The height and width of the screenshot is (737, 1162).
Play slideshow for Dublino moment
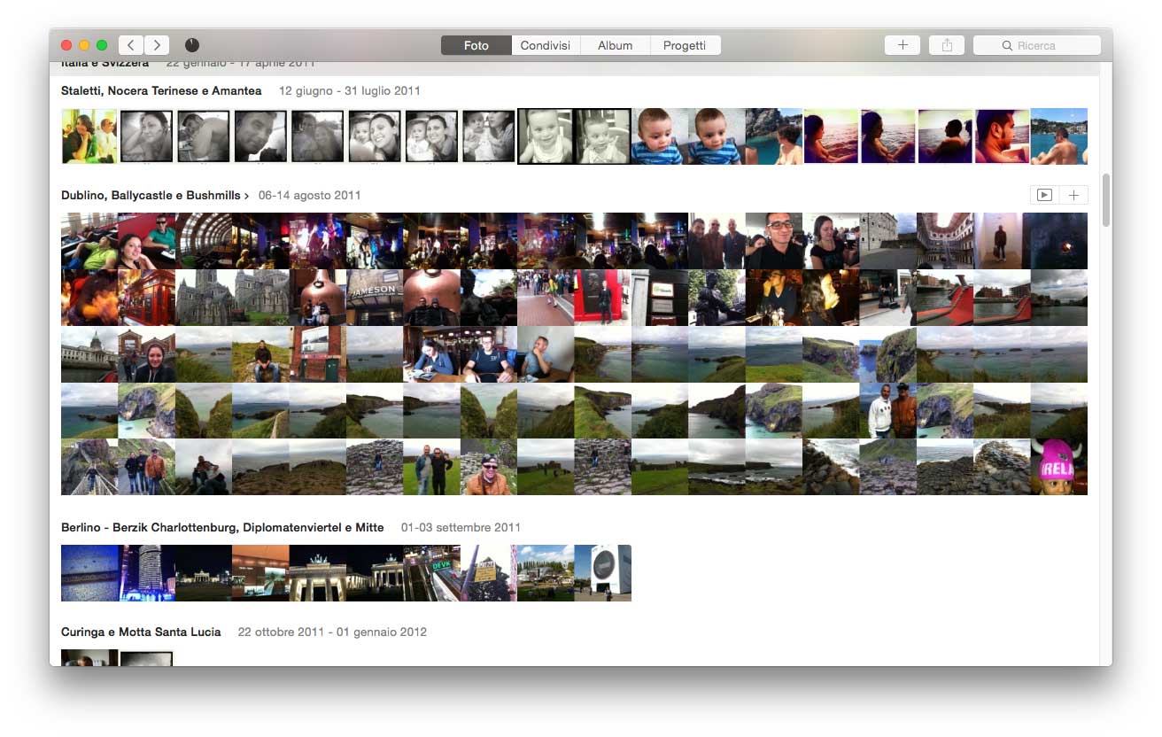point(1044,195)
